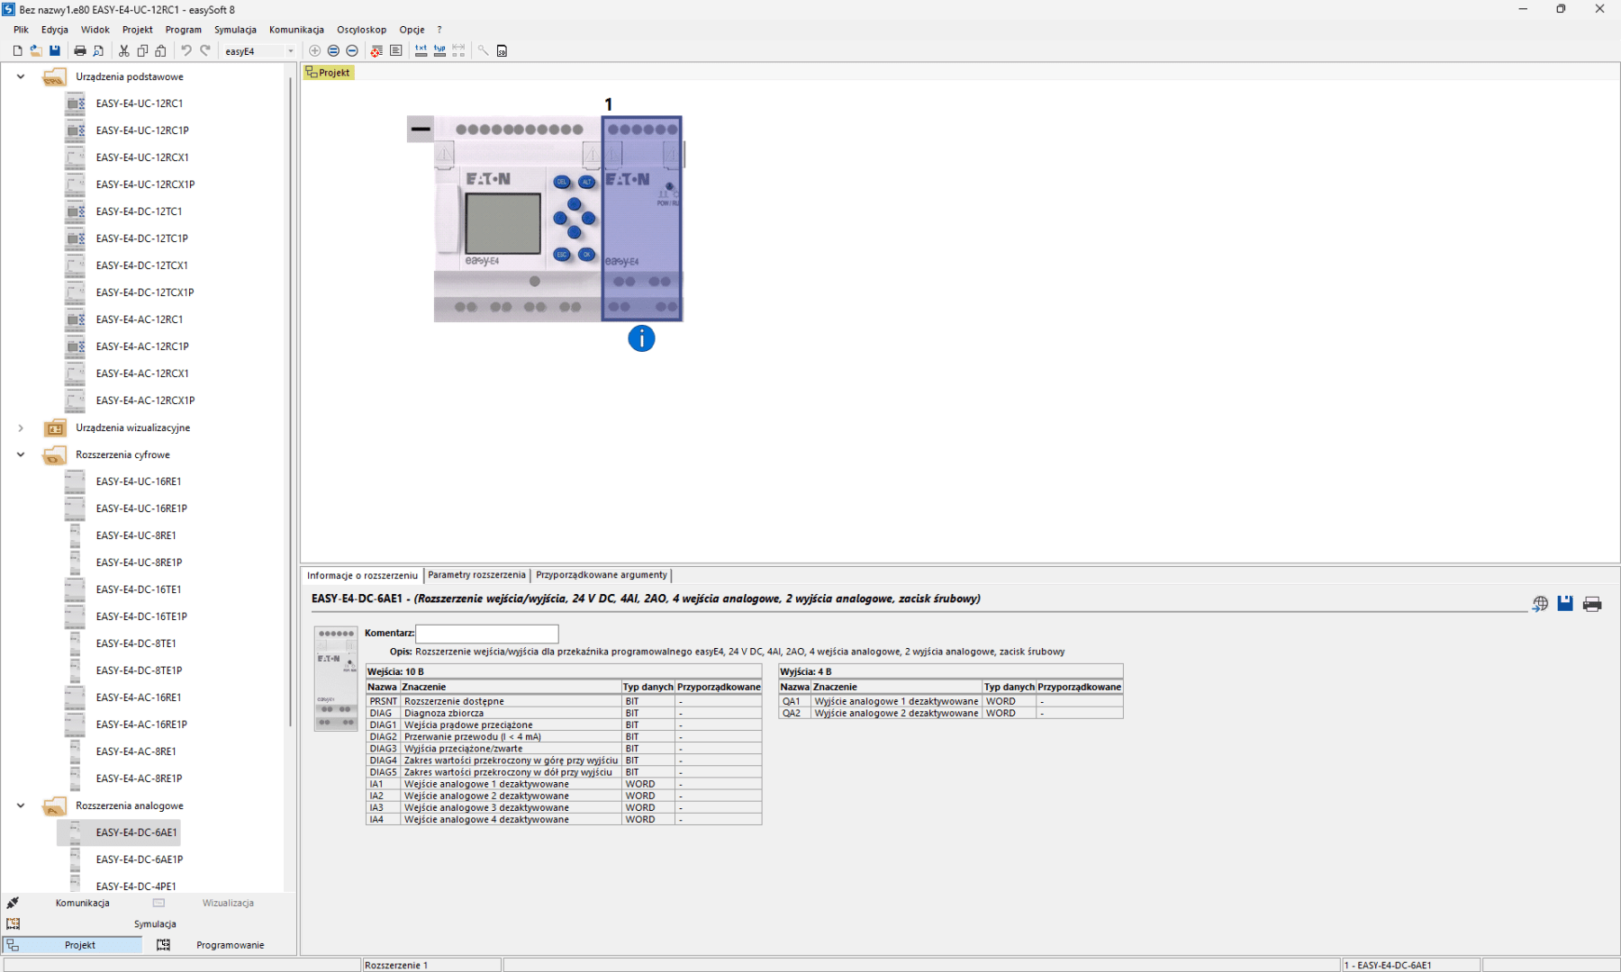This screenshot has width=1621, height=972.
Task: Click the globe icon in the info panel
Action: coord(1540,604)
